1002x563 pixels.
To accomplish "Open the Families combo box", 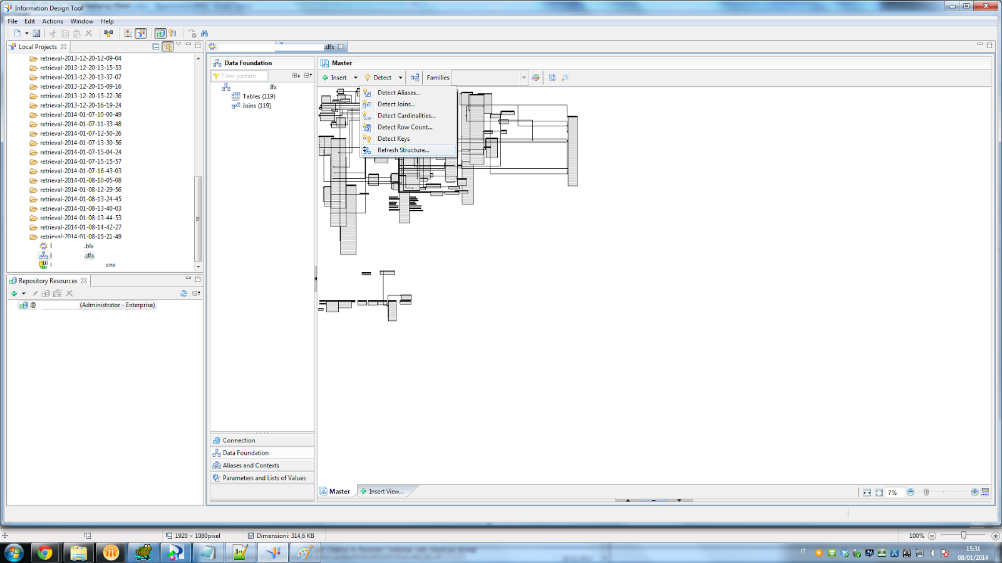I will tap(490, 78).
